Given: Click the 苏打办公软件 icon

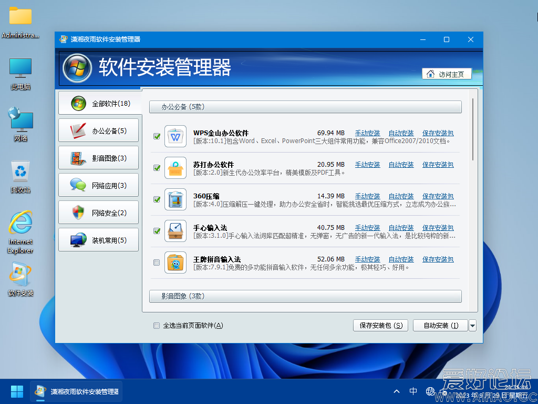Looking at the screenshot, I should (x=175, y=168).
